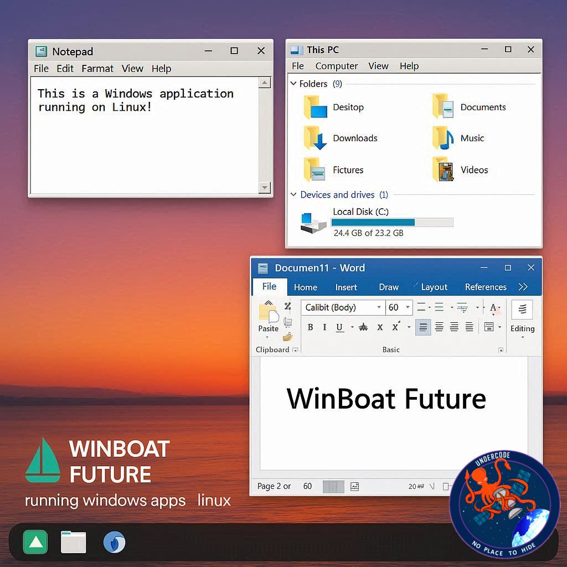Open the file manager icon in the dock
Screen dimensions: 567x567
tap(74, 542)
